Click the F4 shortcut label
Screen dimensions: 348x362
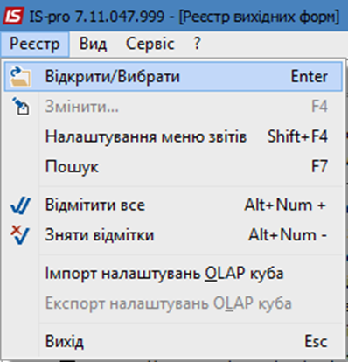coord(319,107)
